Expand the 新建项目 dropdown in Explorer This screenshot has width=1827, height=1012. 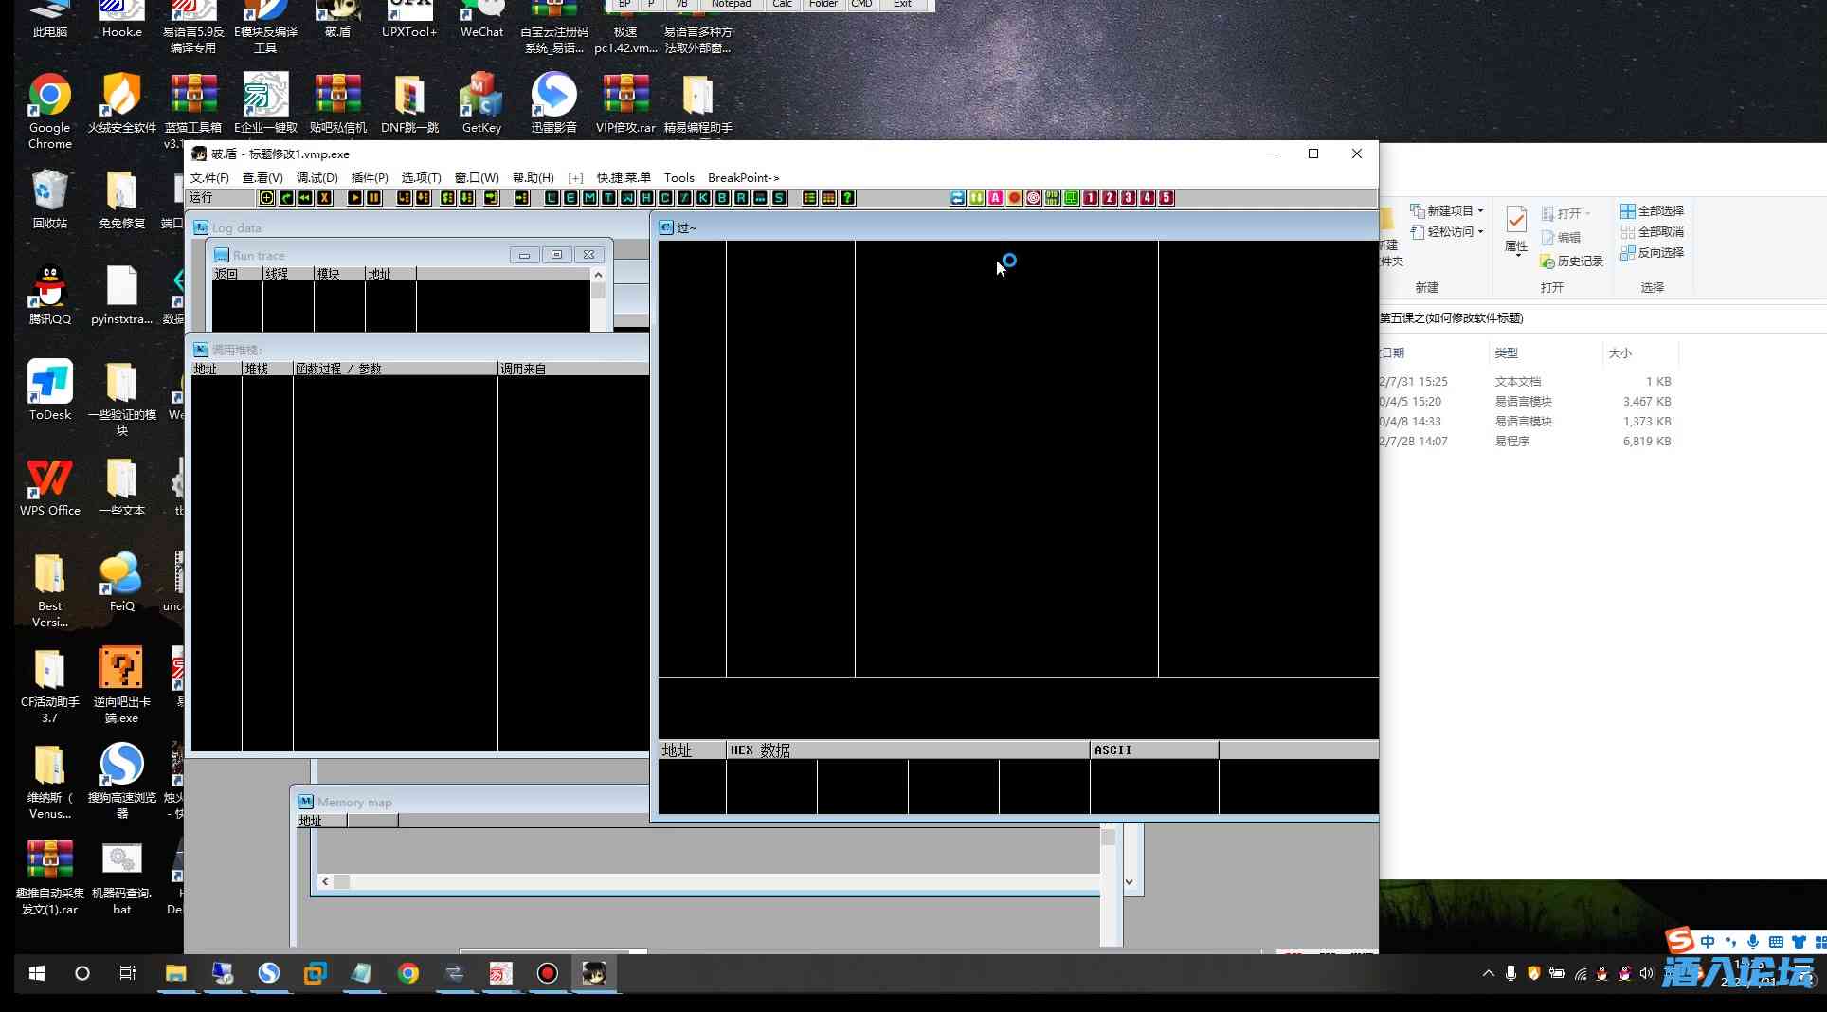click(1479, 211)
